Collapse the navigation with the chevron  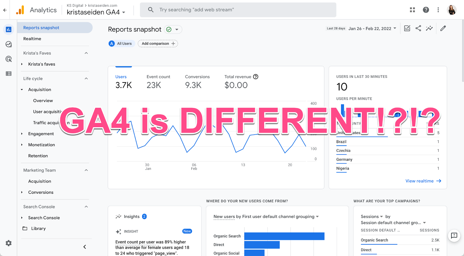(x=85, y=247)
